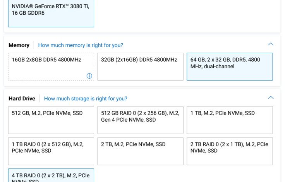The image size is (302, 182).
Task: Choose 512 GB RAID 0 Gen 4 drive
Action: (140, 120)
